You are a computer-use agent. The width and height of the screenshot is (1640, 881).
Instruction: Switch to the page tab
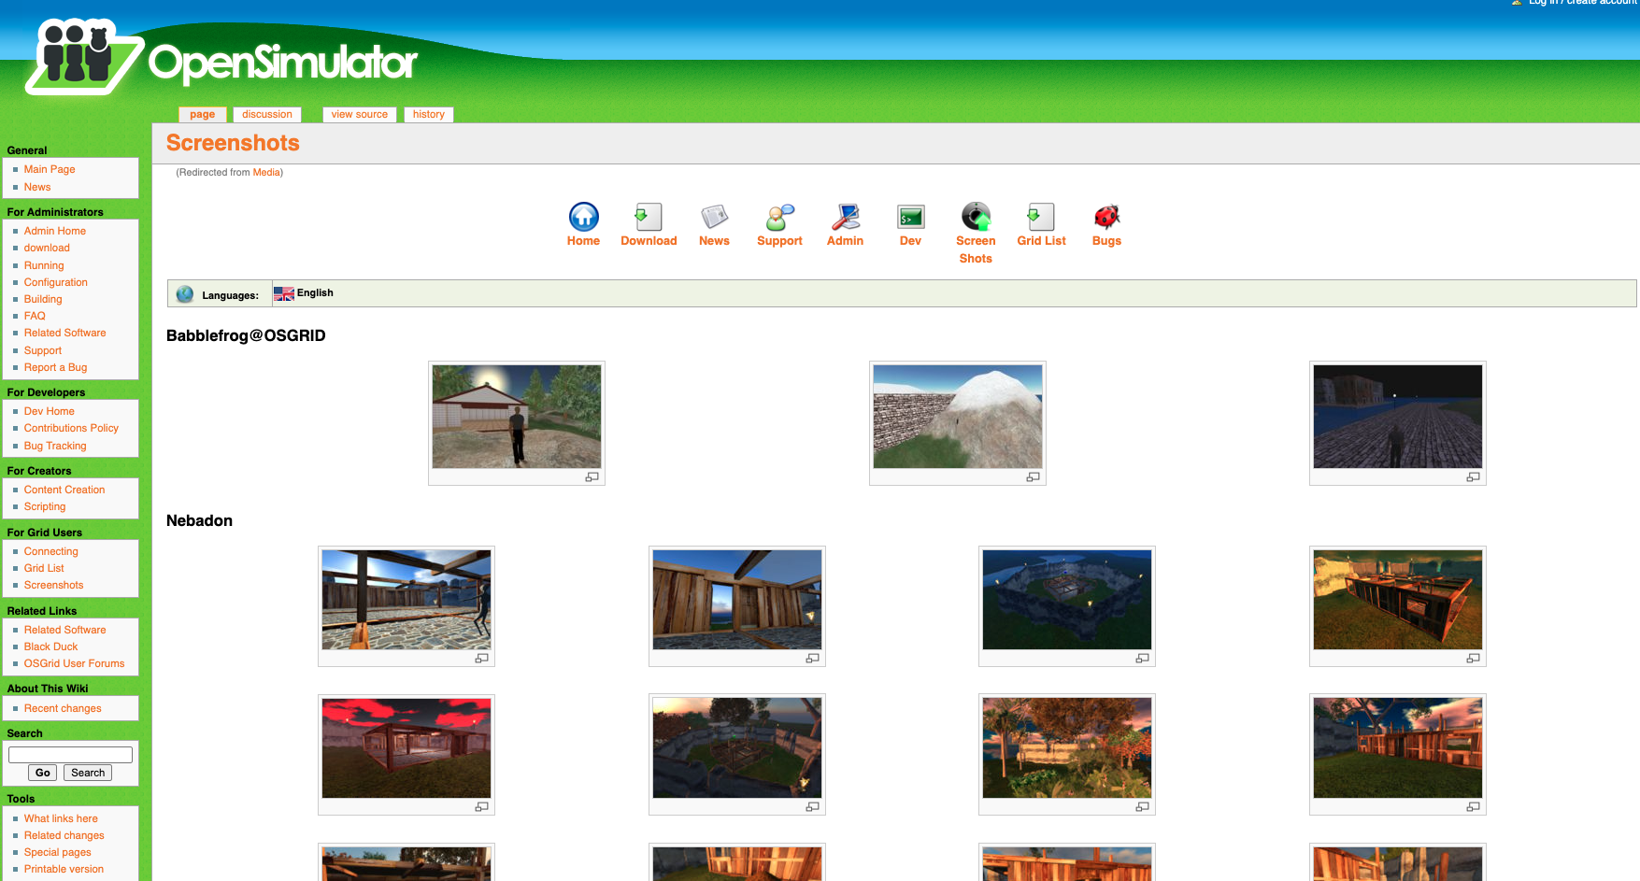pos(202,115)
